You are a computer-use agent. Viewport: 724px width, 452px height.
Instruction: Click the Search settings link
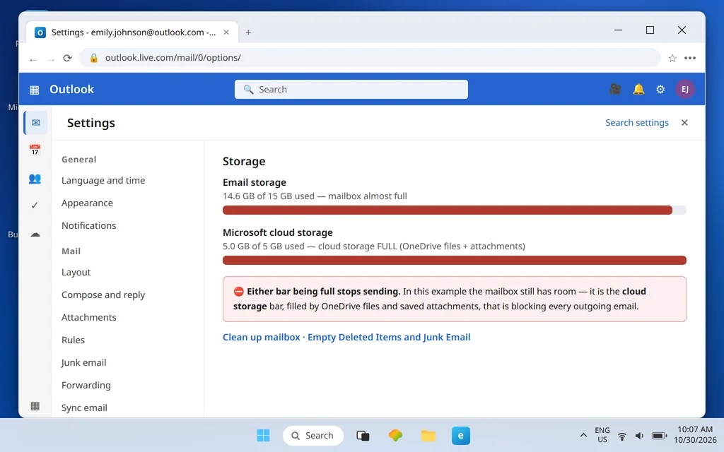(x=637, y=123)
